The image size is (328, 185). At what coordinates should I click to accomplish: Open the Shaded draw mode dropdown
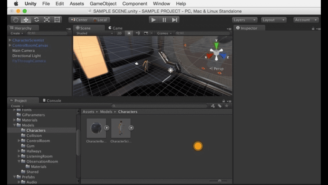pos(94,33)
